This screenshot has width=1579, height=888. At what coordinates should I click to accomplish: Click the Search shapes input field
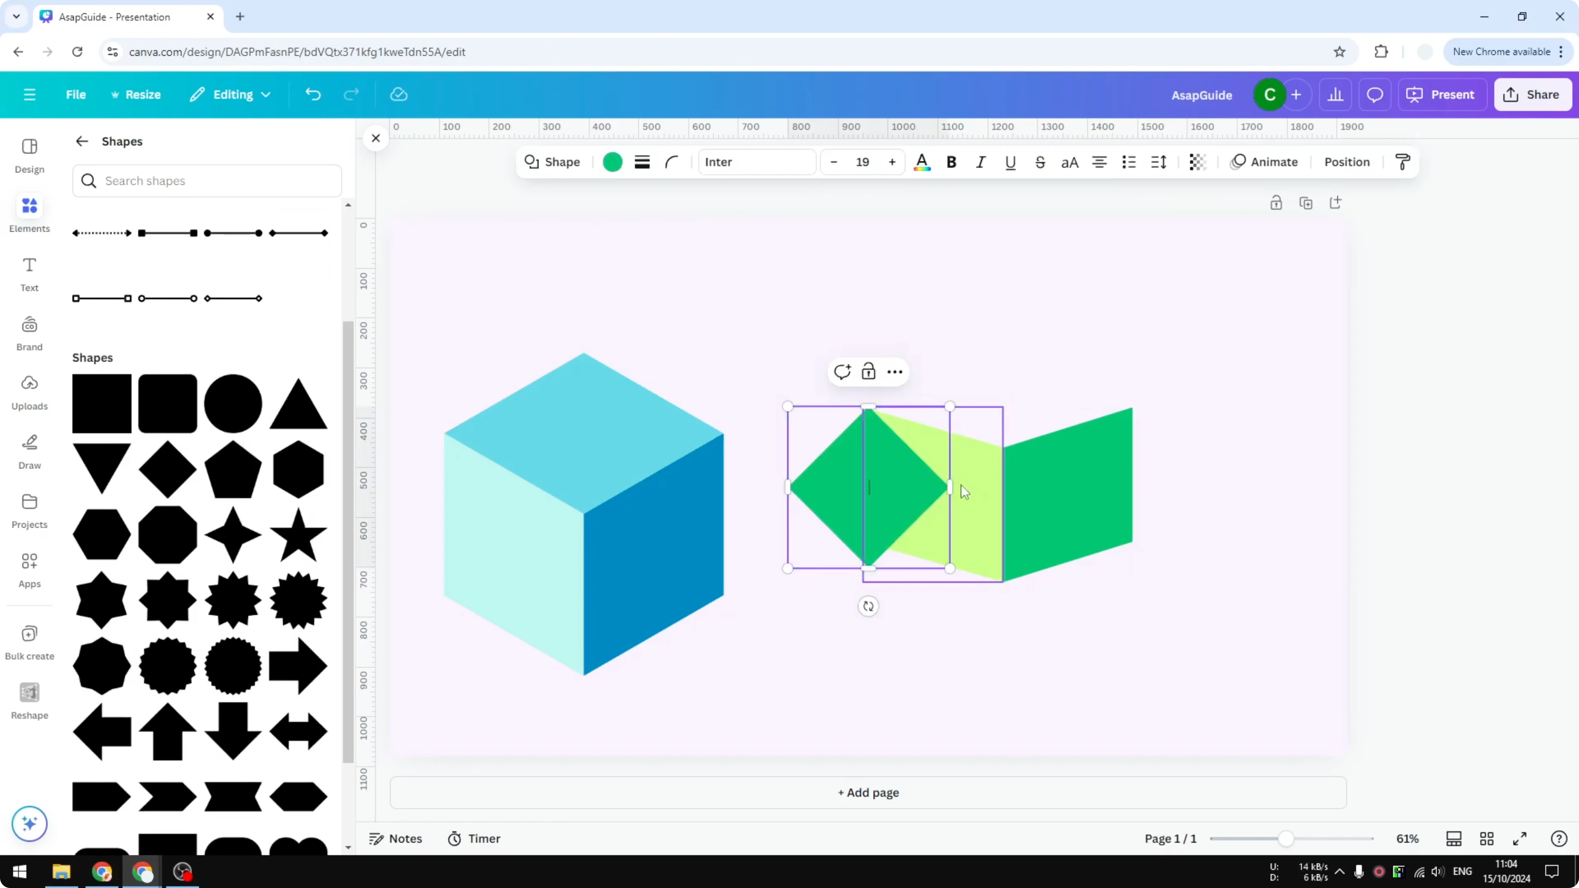[x=206, y=181]
